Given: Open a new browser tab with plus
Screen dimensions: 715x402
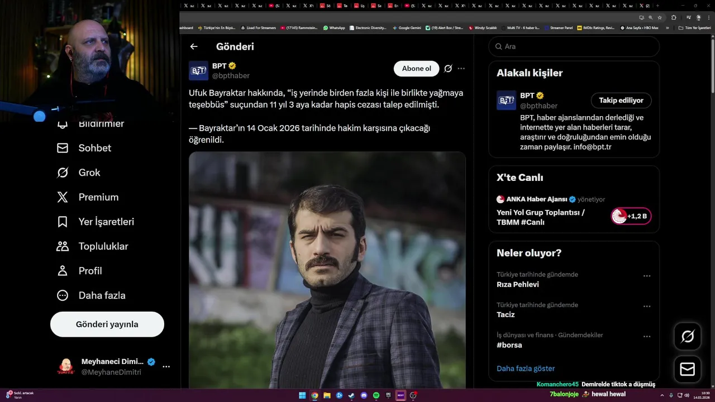Looking at the screenshot, I should click(x=657, y=6).
